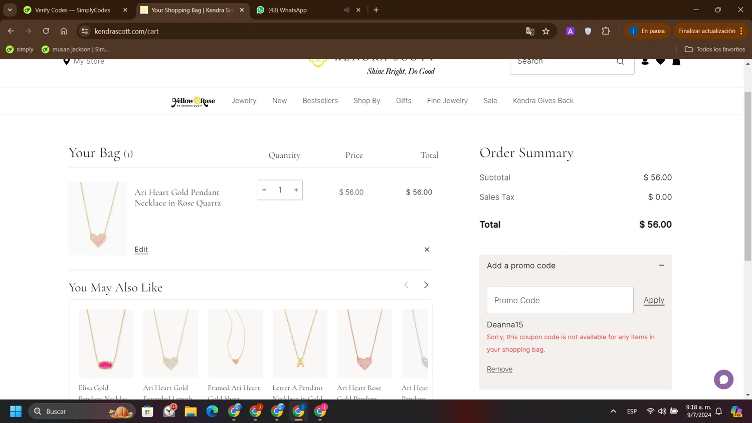Open Ari Heart Gold Pendant Necklace title
The image size is (752, 423).
tap(177, 197)
